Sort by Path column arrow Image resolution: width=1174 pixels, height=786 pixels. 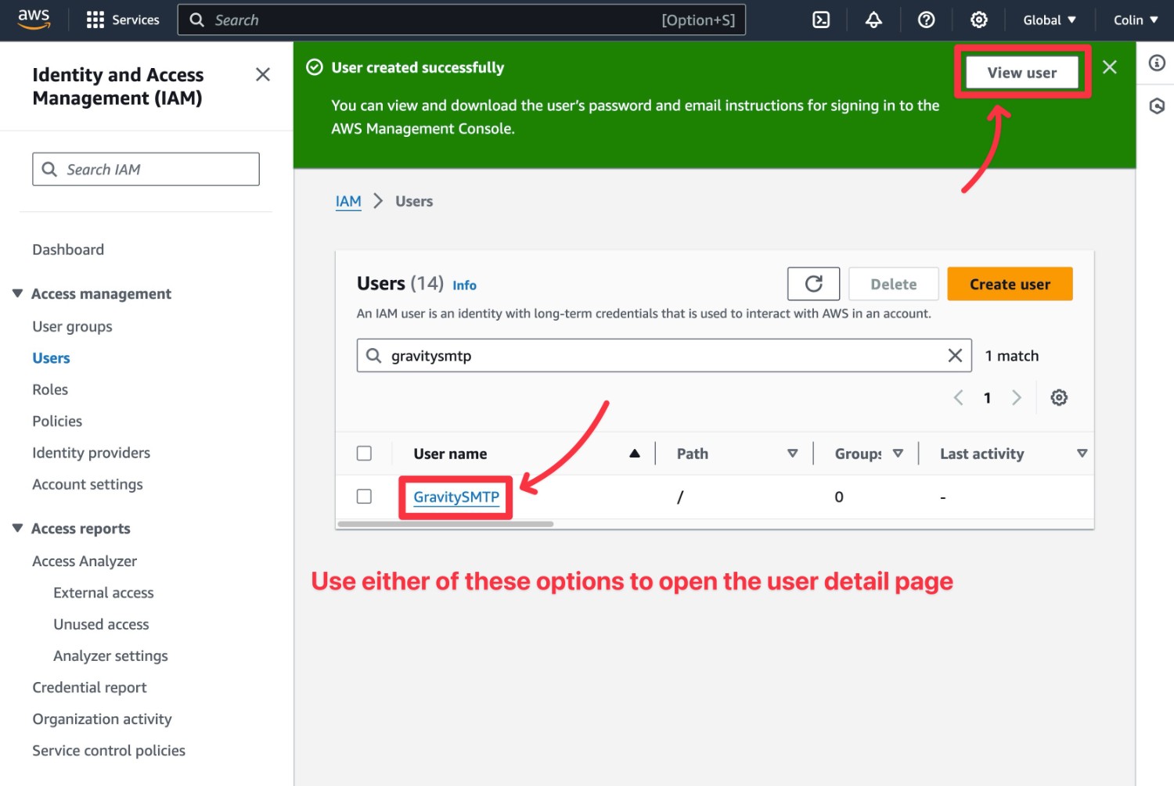point(792,454)
